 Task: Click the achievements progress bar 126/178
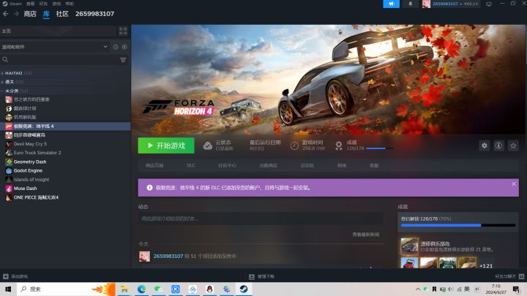pos(457,225)
